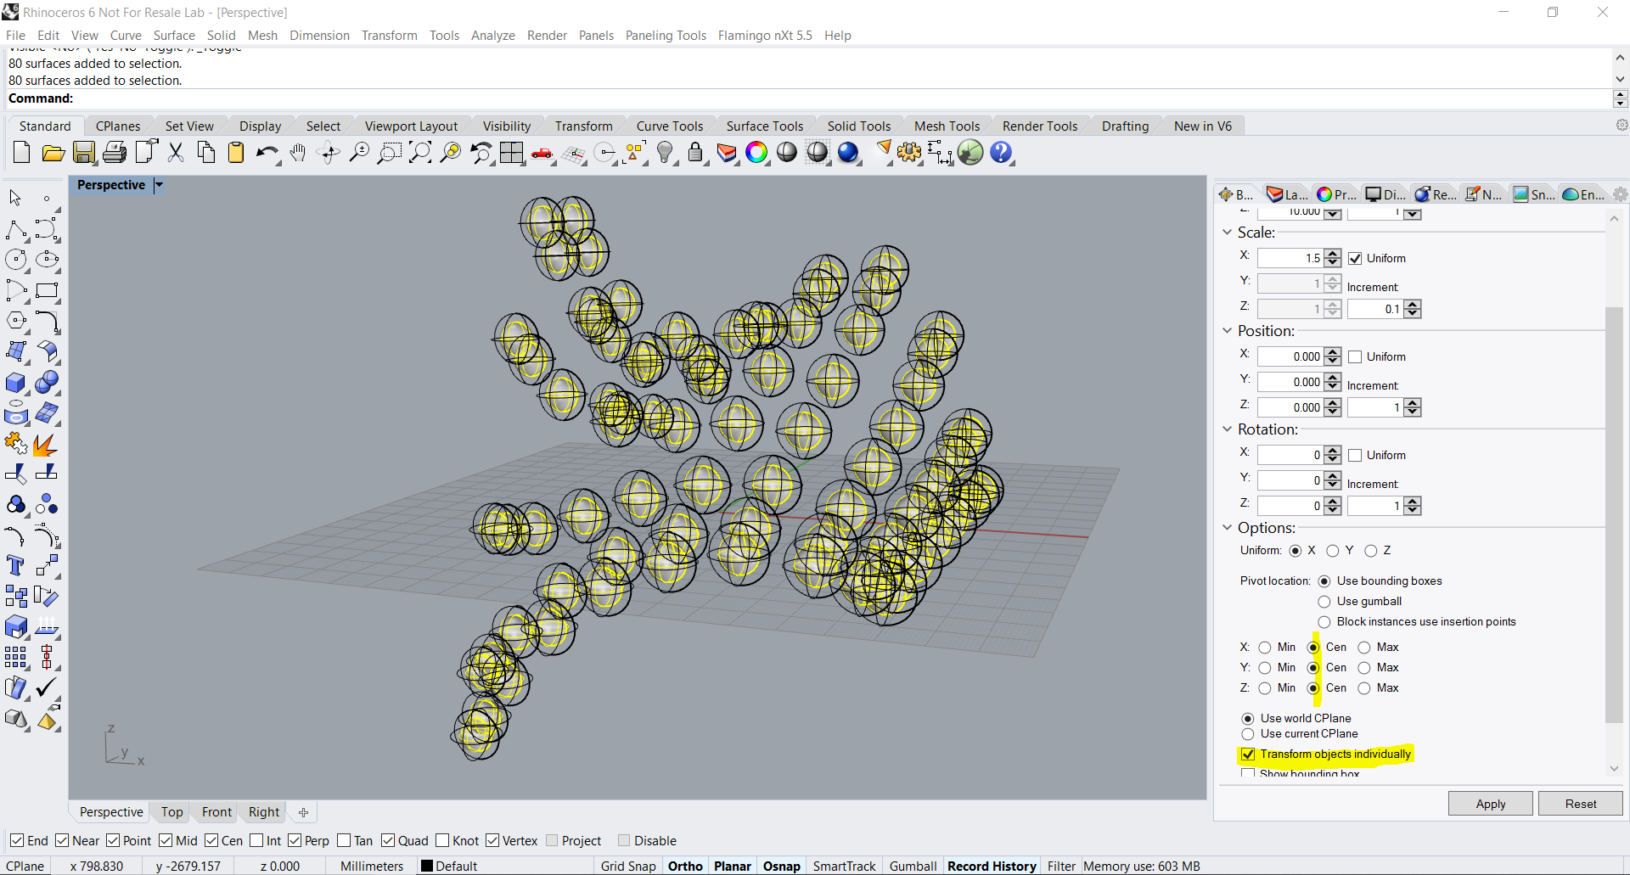The image size is (1630, 875).
Task: Click the padlock Lock objects icon
Action: pos(695,153)
